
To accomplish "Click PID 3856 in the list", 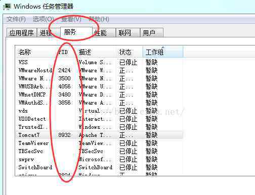I will [x=64, y=103].
